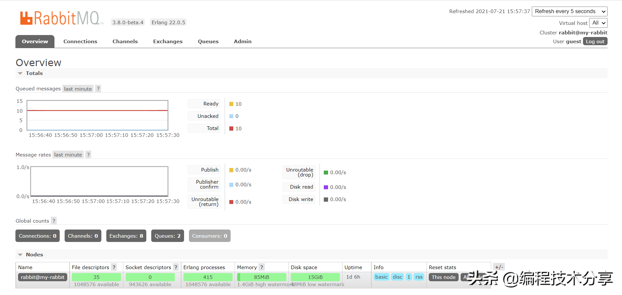Click the red Total color swatch
The height and width of the screenshot is (295, 622).
click(231, 129)
